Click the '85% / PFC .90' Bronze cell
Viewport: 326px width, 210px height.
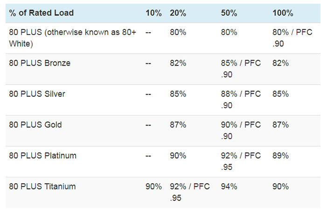(241, 69)
